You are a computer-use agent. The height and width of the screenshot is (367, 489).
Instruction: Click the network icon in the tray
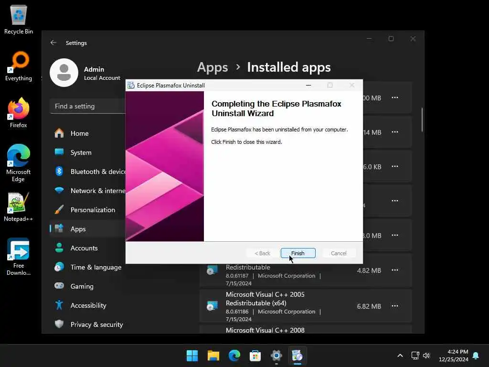coord(415,356)
